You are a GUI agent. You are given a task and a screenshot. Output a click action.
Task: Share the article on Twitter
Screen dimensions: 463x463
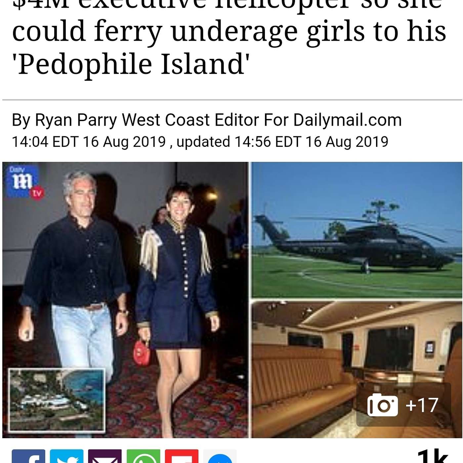coord(66,456)
